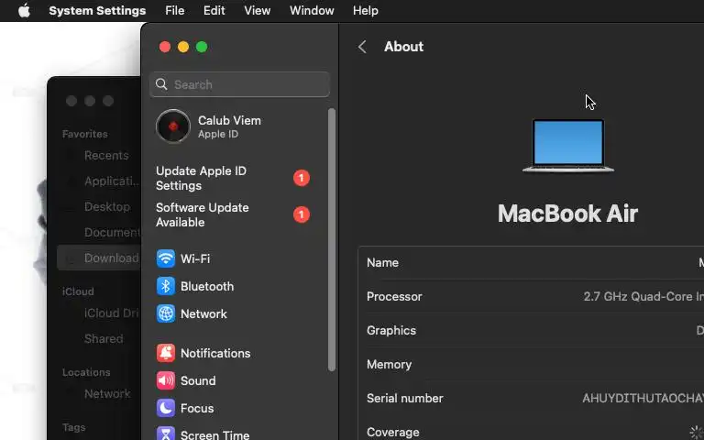The width and height of the screenshot is (704, 440).
Task: Open Desktop in Finder sidebar
Action: tap(107, 206)
